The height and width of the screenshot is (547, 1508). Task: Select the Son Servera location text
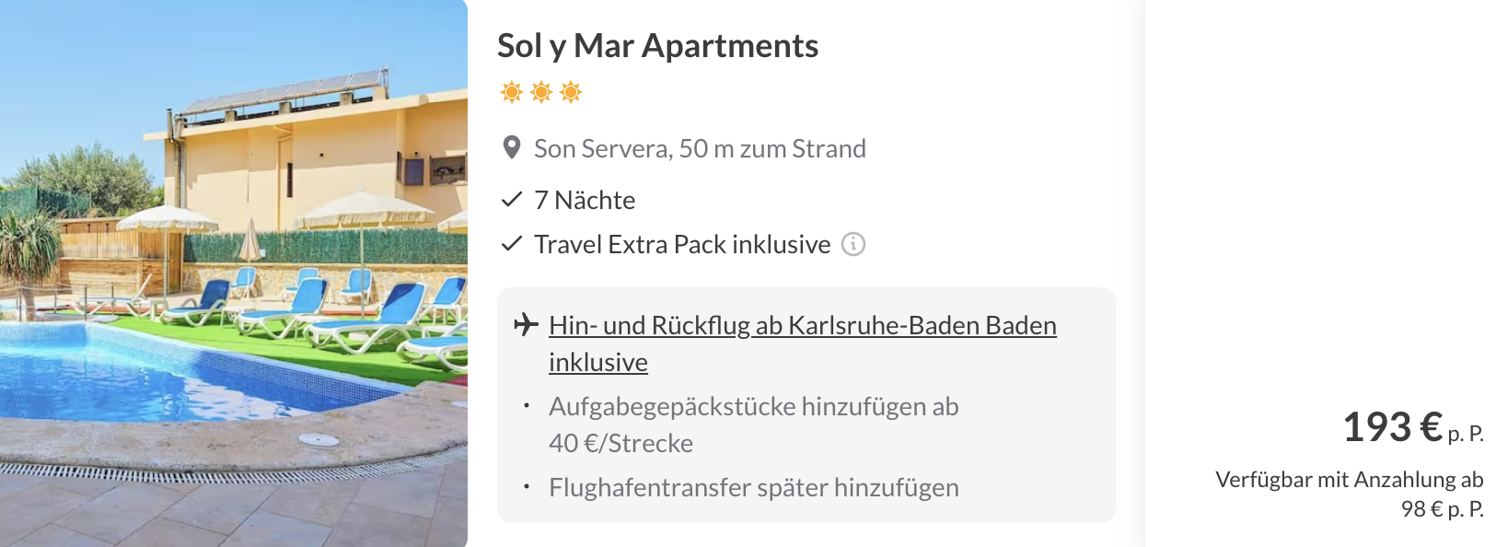[700, 148]
